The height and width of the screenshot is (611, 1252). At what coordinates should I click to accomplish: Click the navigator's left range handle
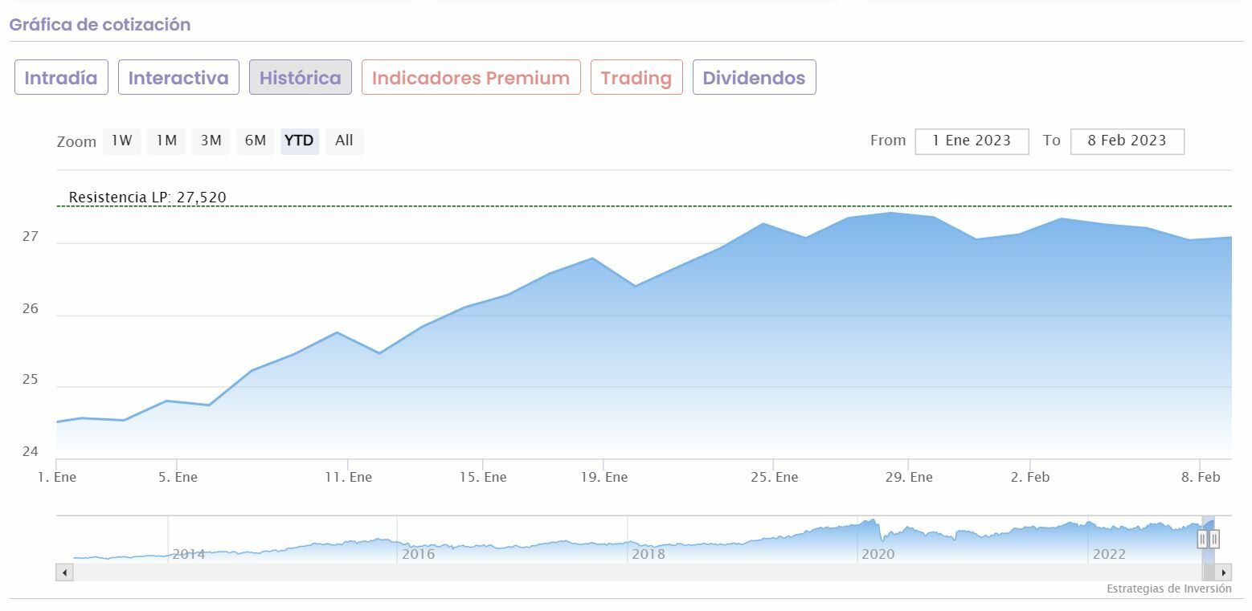click(x=1202, y=539)
